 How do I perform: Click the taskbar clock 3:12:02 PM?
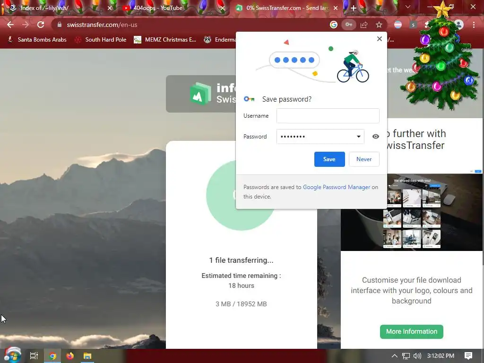pos(441,356)
